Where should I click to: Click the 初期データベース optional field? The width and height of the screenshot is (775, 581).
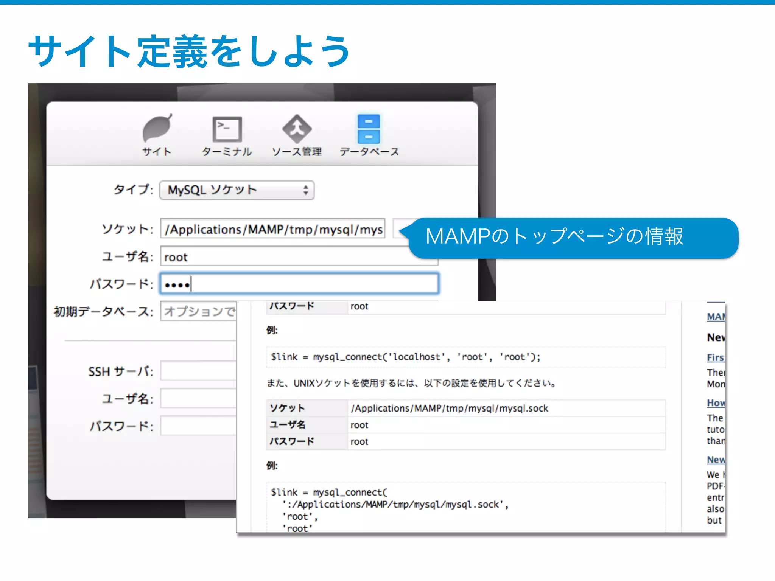coord(198,311)
